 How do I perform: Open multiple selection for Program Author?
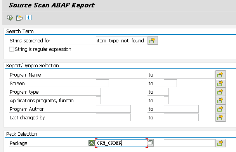pos(220,109)
